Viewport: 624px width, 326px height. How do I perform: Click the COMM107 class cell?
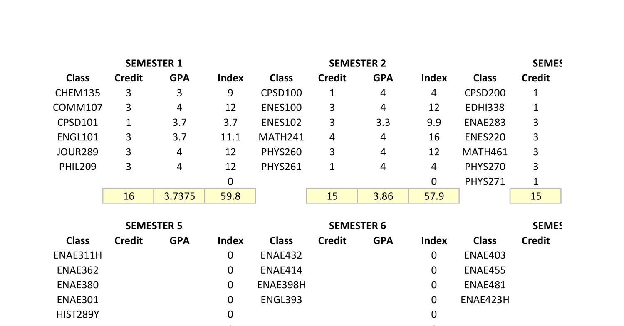[77, 108]
